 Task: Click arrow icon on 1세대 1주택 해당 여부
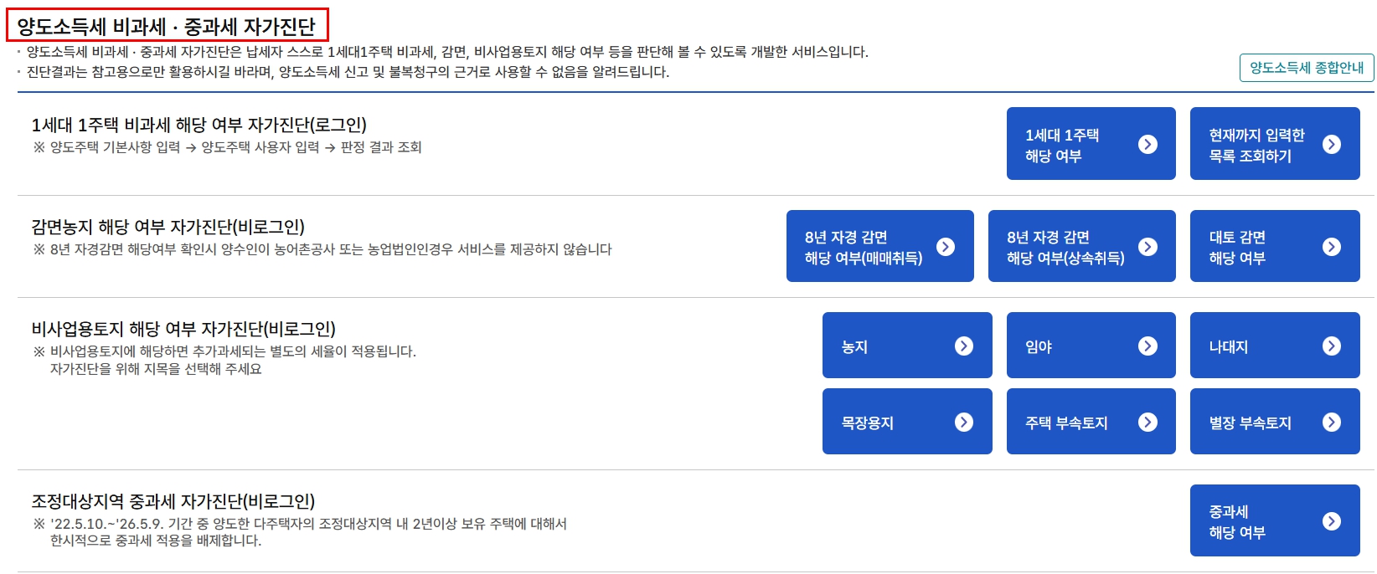[1147, 144]
